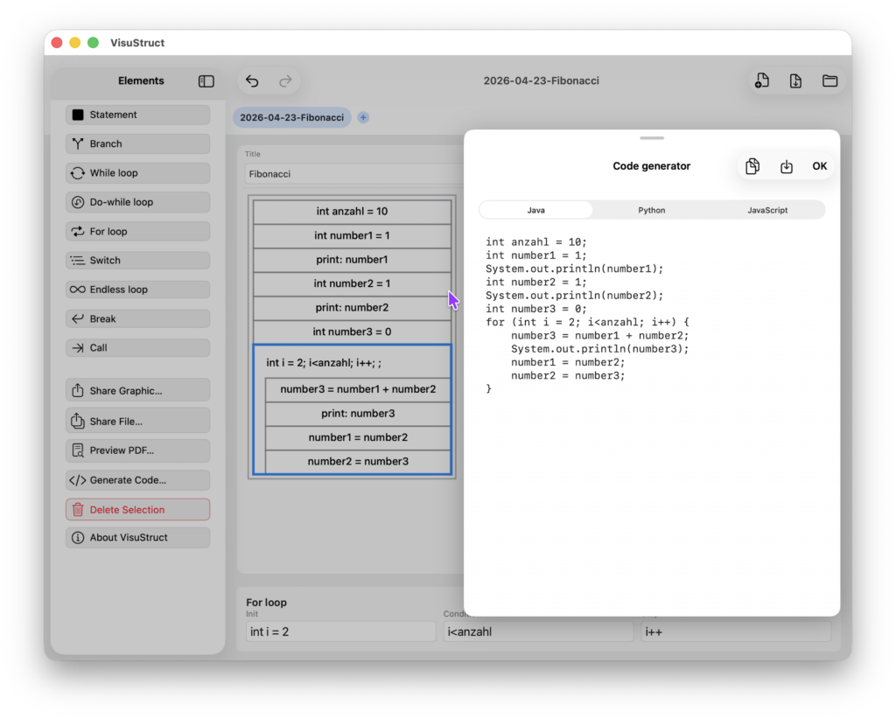This screenshot has height=719, width=896.
Task: Click the redo arrow icon
Action: point(285,81)
